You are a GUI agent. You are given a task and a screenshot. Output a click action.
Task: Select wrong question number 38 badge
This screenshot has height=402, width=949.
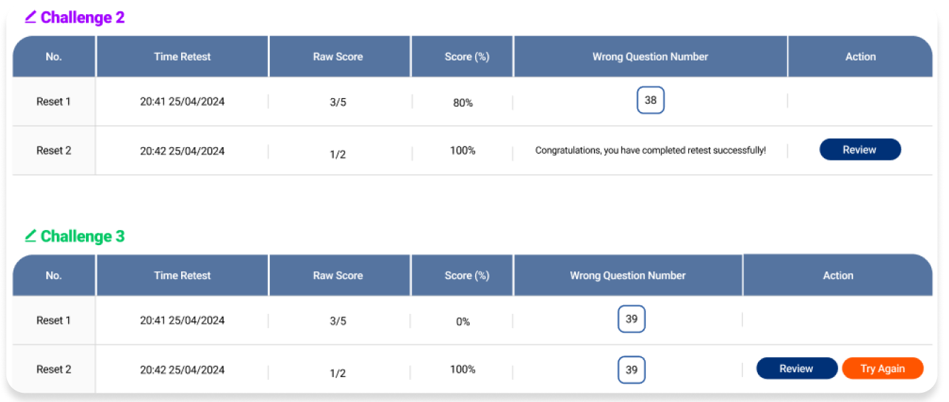(651, 100)
